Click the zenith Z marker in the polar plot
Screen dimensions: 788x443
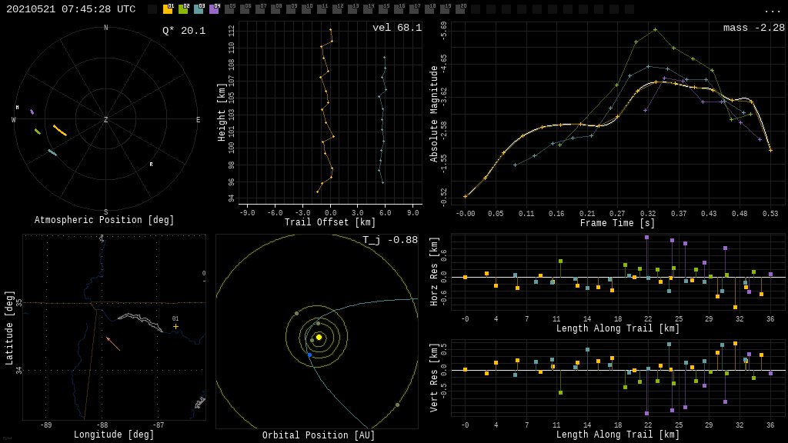[x=105, y=120]
